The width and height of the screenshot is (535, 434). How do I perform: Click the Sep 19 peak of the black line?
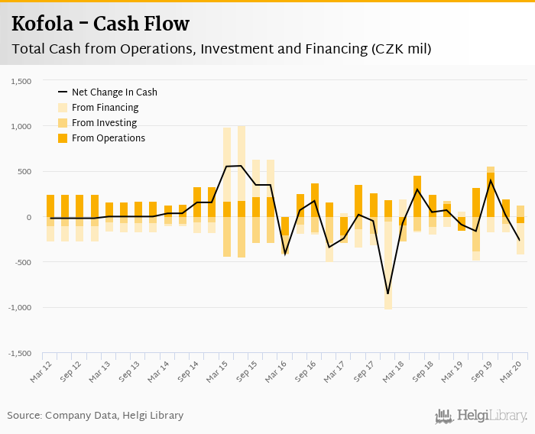tap(490, 180)
